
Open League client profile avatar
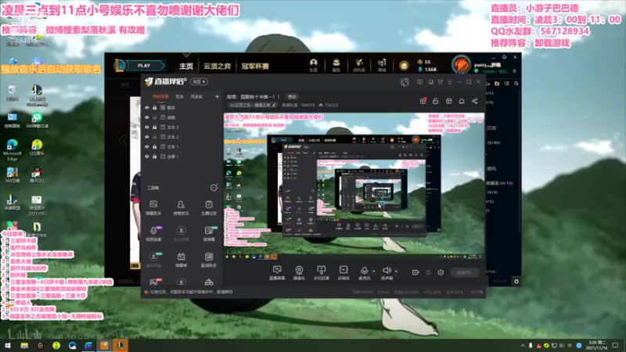pyautogui.click(x=461, y=65)
